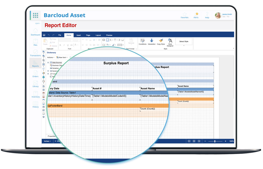Select Variables in the Dictionary tree

(x=54, y=68)
